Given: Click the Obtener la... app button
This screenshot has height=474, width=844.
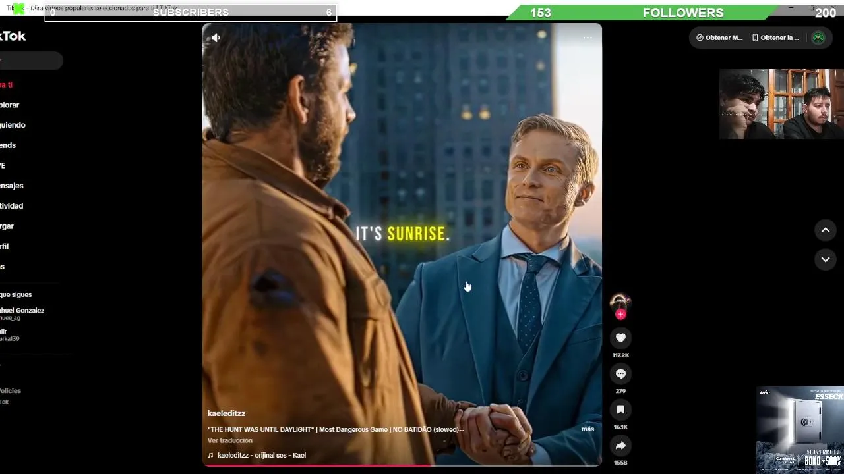Looking at the screenshot, I should [x=776, y=38].
